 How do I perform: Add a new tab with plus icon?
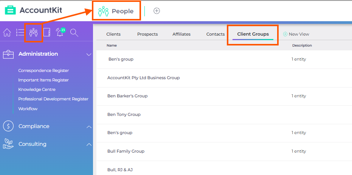point(157,11)
